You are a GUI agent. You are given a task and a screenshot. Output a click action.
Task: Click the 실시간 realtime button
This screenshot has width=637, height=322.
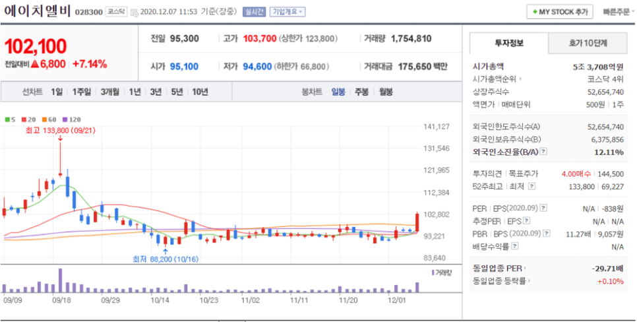254,12
